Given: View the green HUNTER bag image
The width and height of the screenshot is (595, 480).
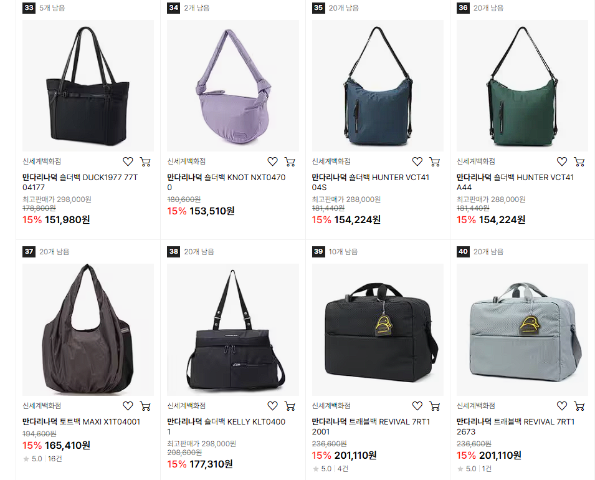Looking at the screenshot, I should coord(522,86).
